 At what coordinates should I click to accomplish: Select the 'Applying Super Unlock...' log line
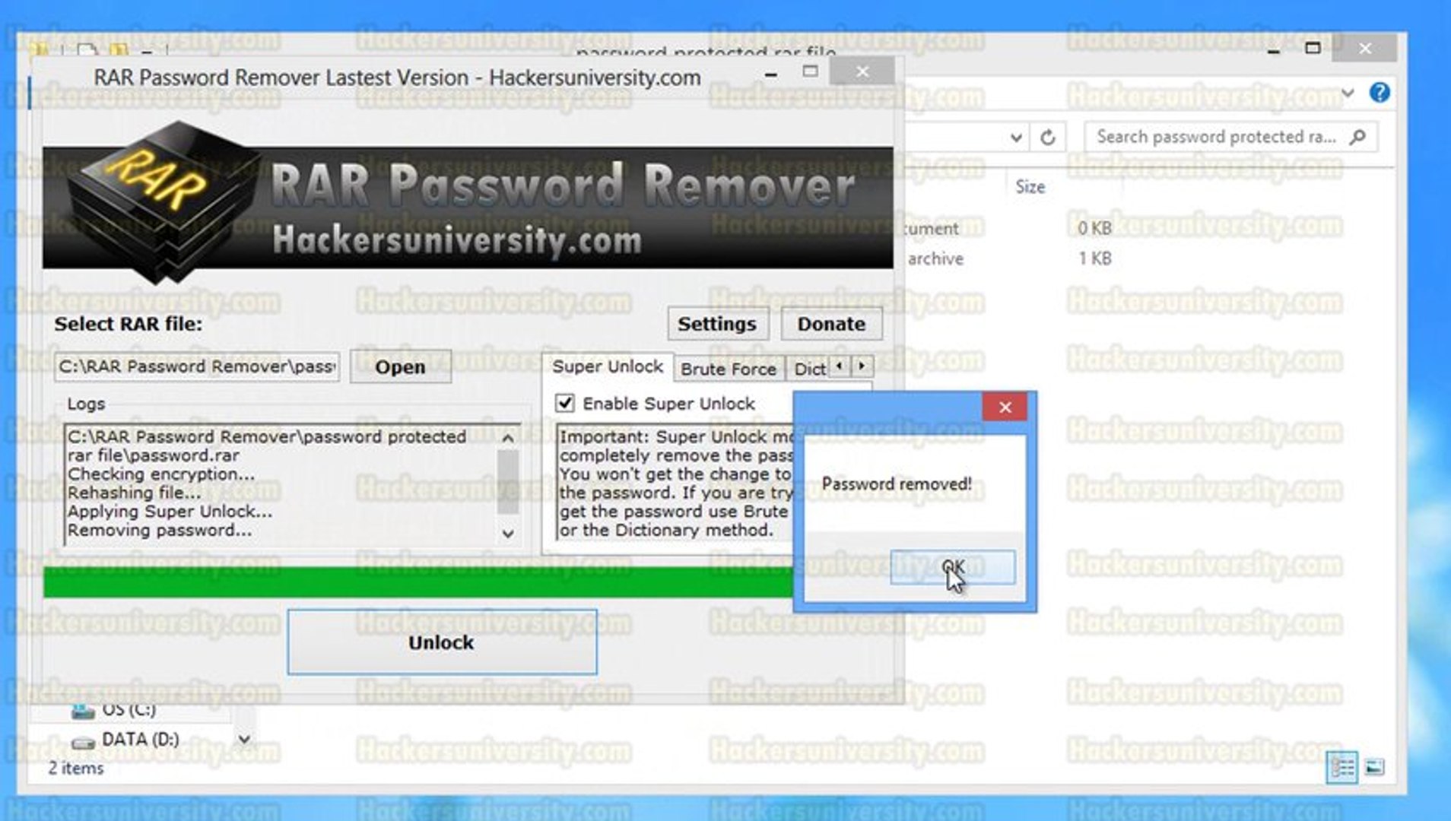tap(170, 511)
